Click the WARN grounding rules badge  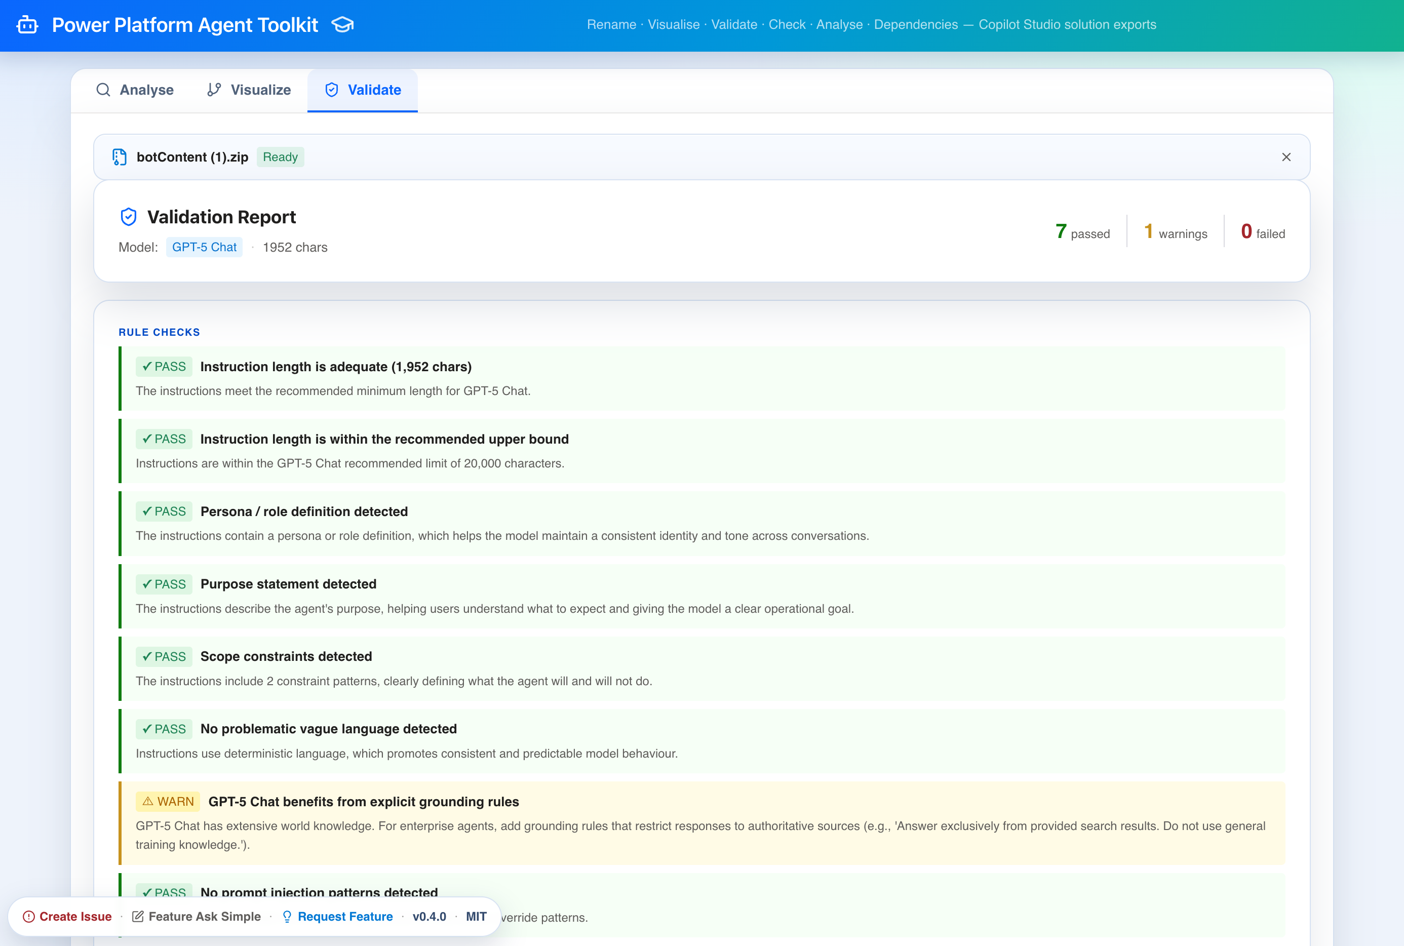coord(168,801)
